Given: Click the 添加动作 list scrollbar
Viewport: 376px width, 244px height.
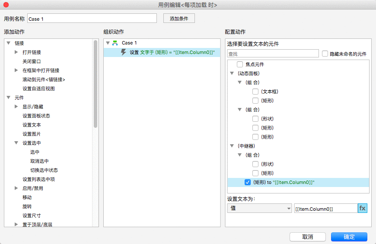Looking at the screenshot, I should (x=96, y=84).
